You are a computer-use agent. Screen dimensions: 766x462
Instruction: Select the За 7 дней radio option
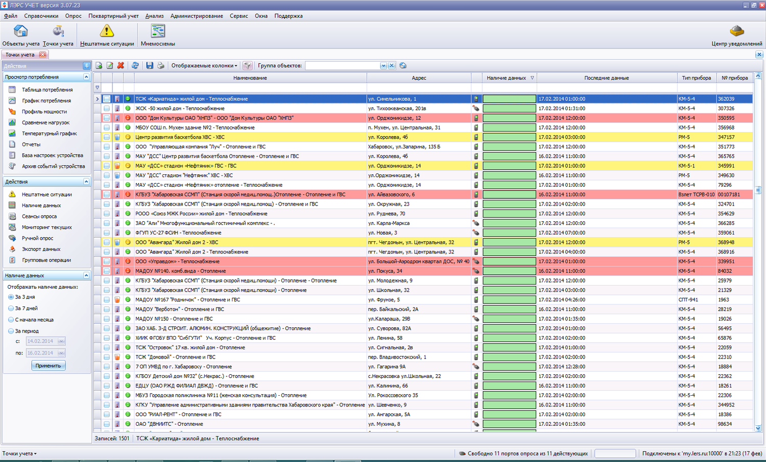click(x=11, y=309)
